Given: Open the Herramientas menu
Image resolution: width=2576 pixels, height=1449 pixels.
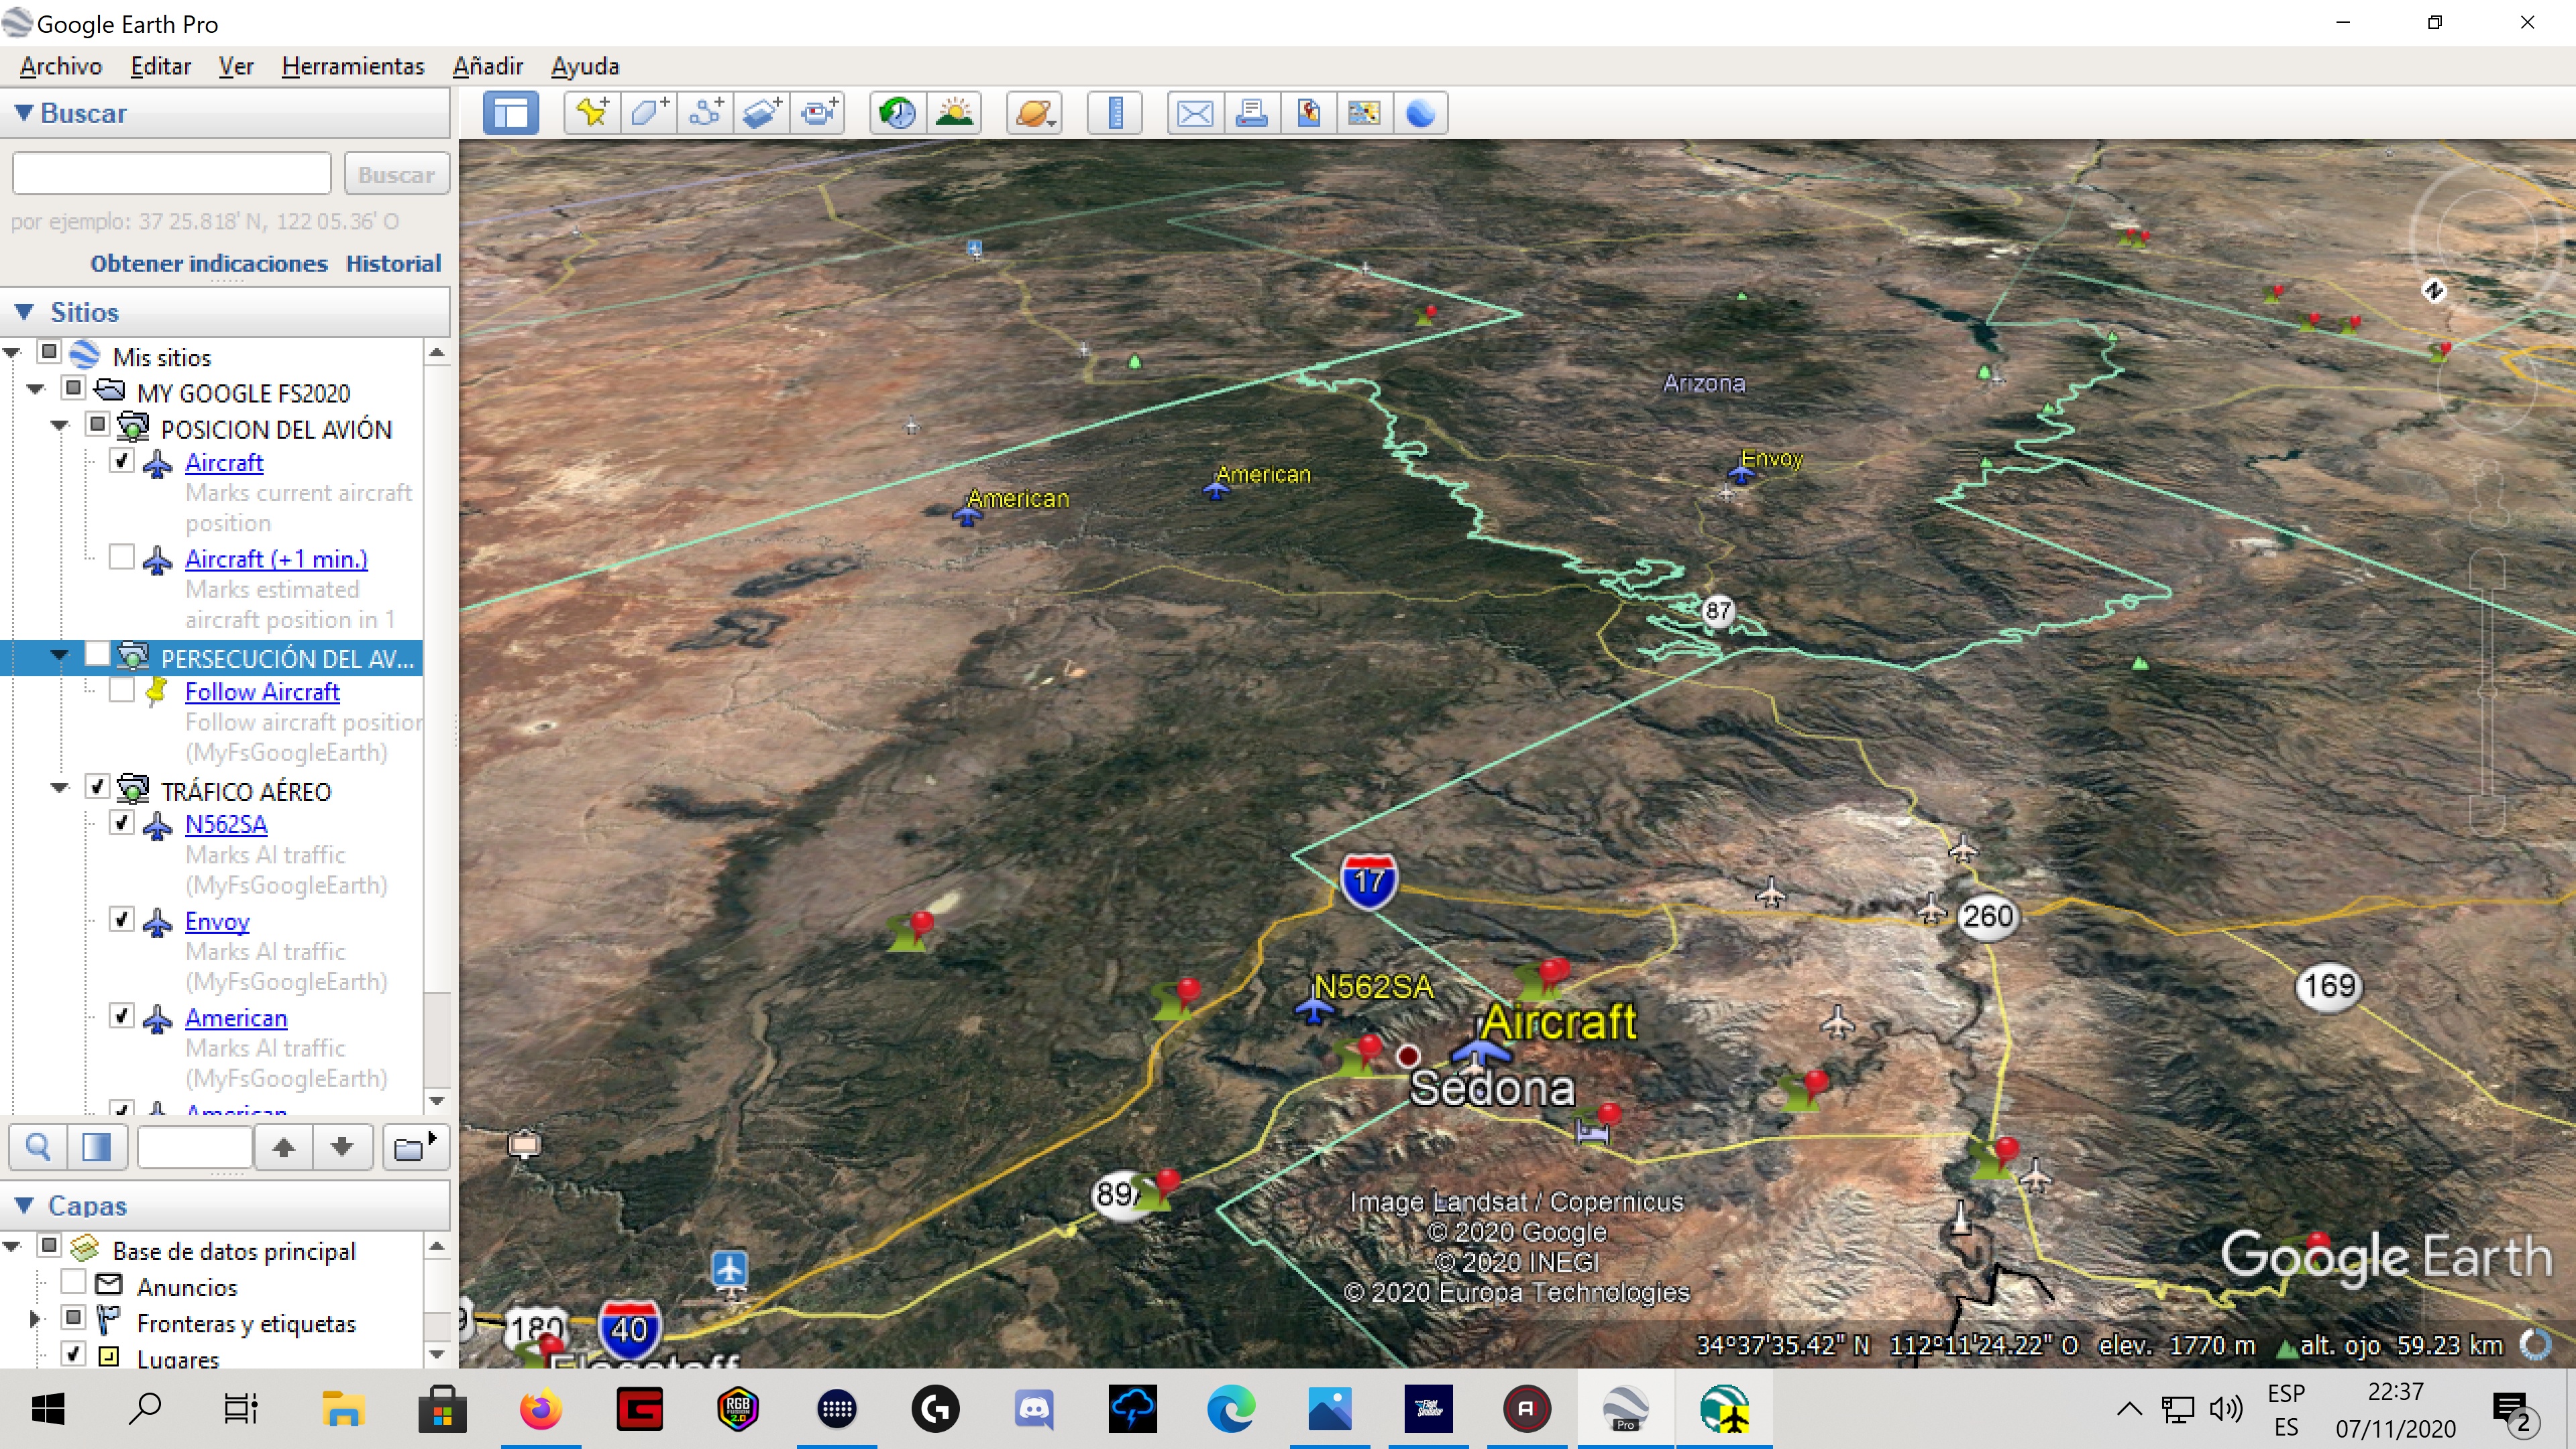Looking at the screenshot, I should [x=354, y=66].
